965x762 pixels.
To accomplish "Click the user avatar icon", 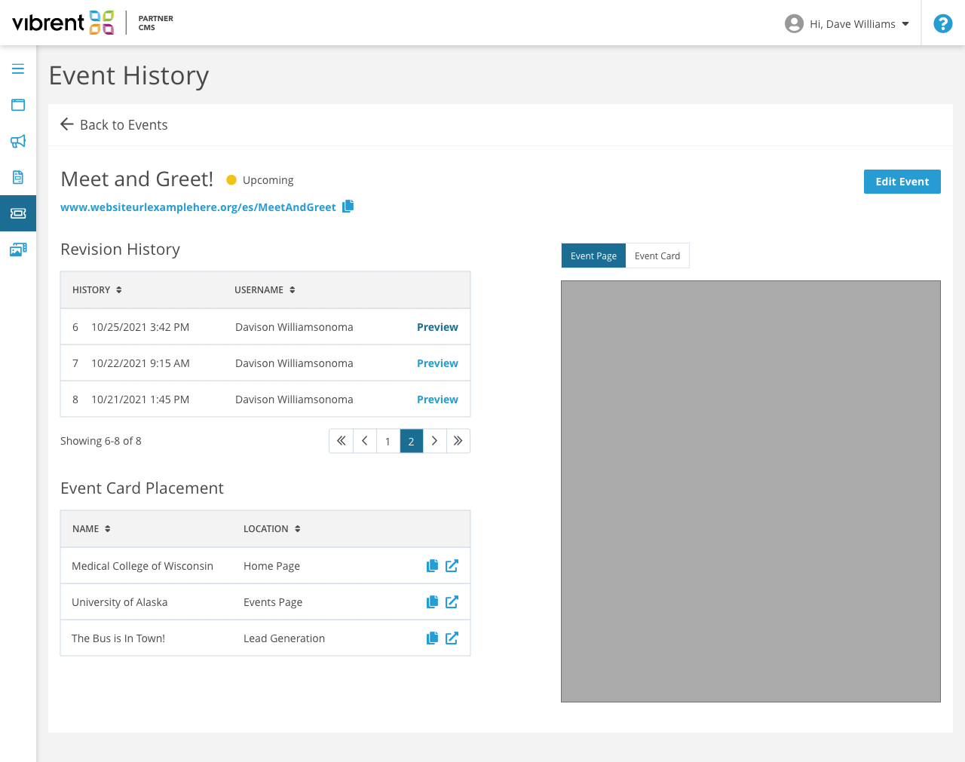I will click(x=794, y=24).
